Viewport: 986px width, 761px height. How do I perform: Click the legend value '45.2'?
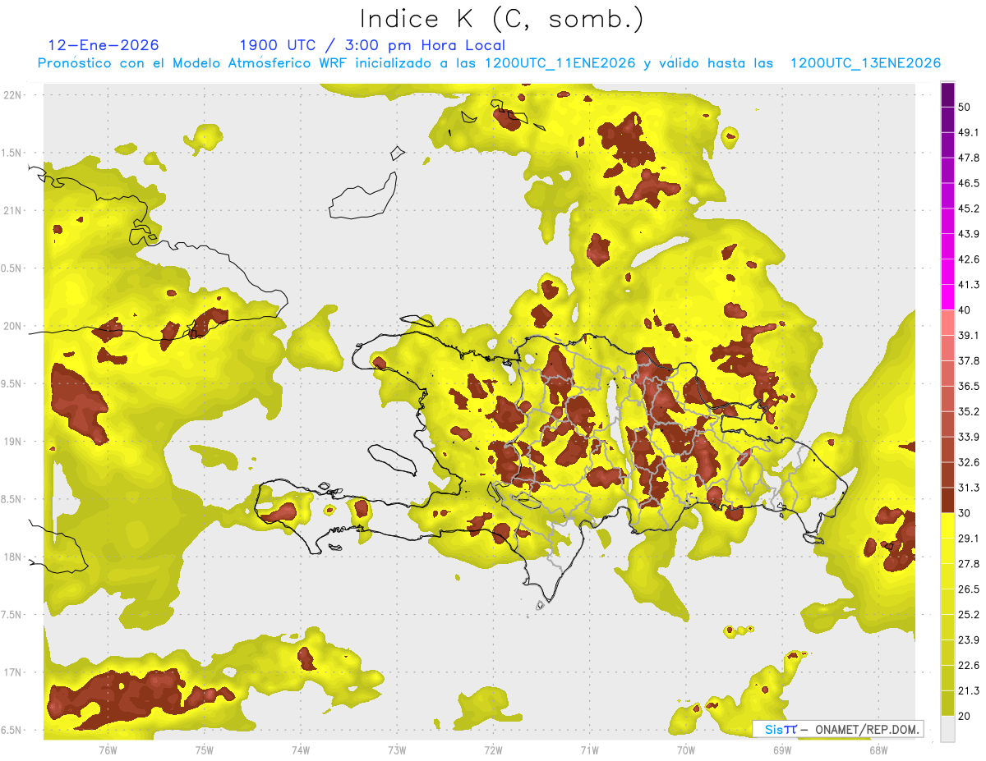coord(969,209)
